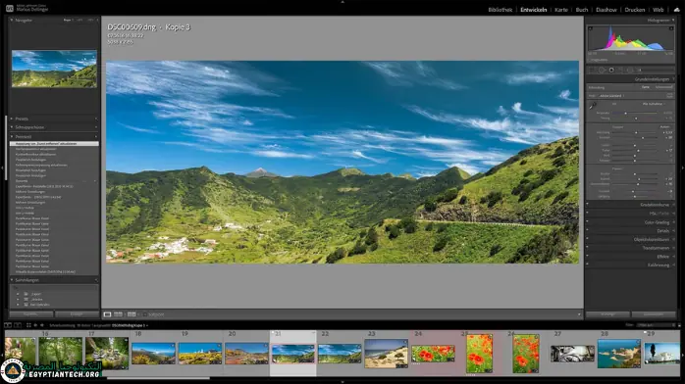The width and height of the screenshot is (685, 384).
Task: Toggle the filter switch in filmstrip header
Action: (x=678, y=324)
